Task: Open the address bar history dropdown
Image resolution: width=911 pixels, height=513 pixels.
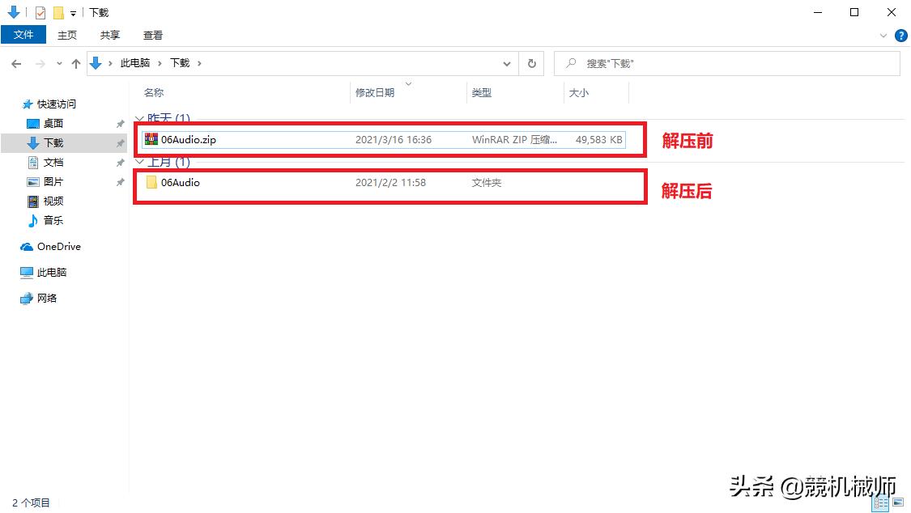Action: pos(507,64)
